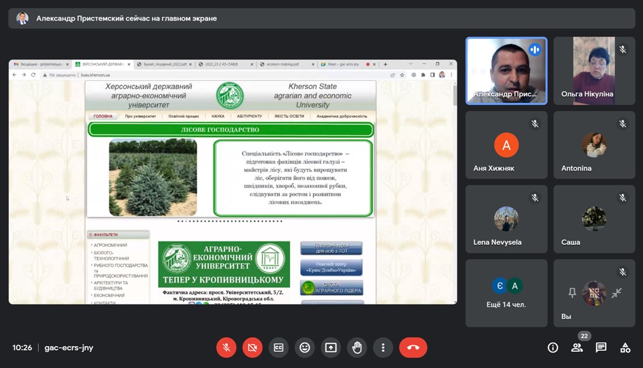The image size is (643, 368).
Task: Click the muted mic icon on Antonina's tile
Action: coord(623,123)
